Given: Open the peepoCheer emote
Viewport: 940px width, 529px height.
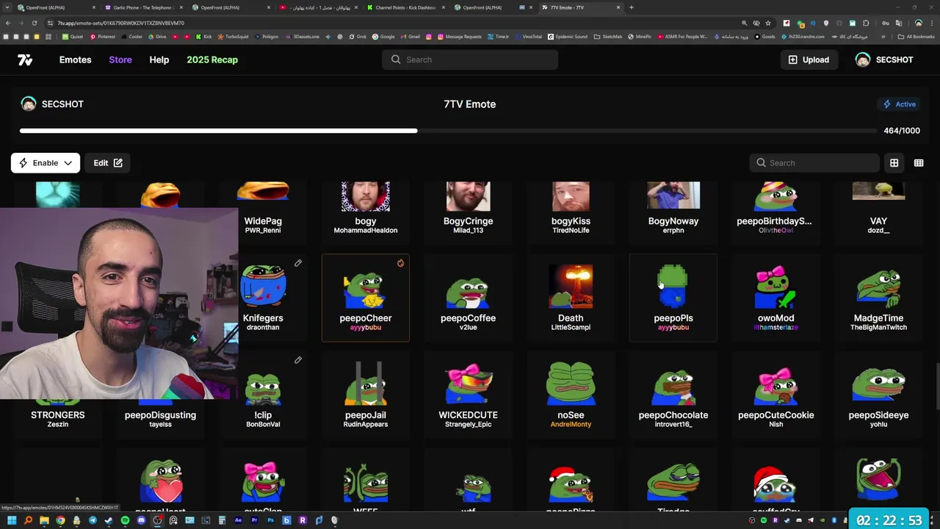Looking at the screenshot, I should [x=366, y=298].
